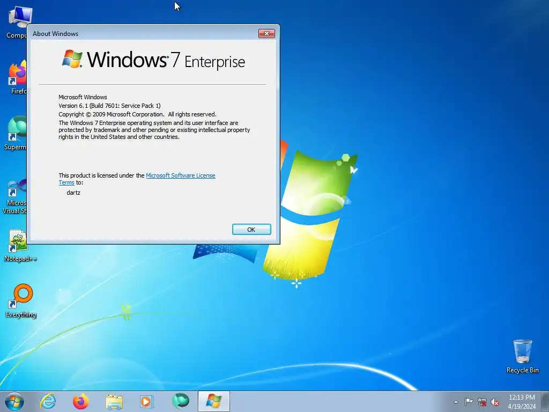Open Supermium browser taskbar icon
Image resolution: width=549 pixels, height=412 pixels.
point(180,401)
